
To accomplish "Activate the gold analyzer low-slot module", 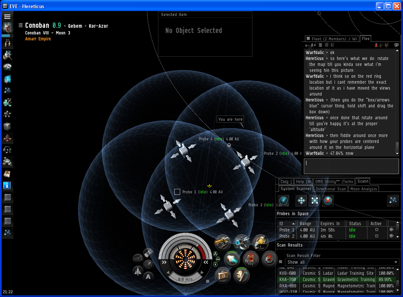I will click(x=241, y=275).
